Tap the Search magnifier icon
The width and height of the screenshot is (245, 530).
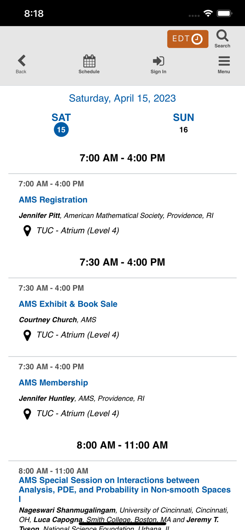tap(222, 36)
